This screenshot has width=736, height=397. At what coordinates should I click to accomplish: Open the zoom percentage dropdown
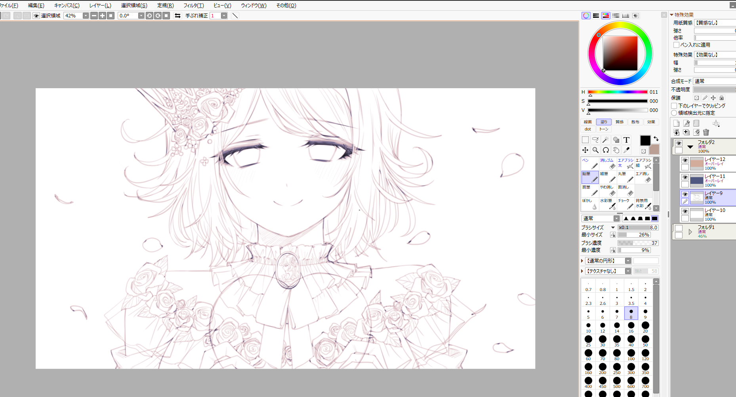[x=86, y=15]
